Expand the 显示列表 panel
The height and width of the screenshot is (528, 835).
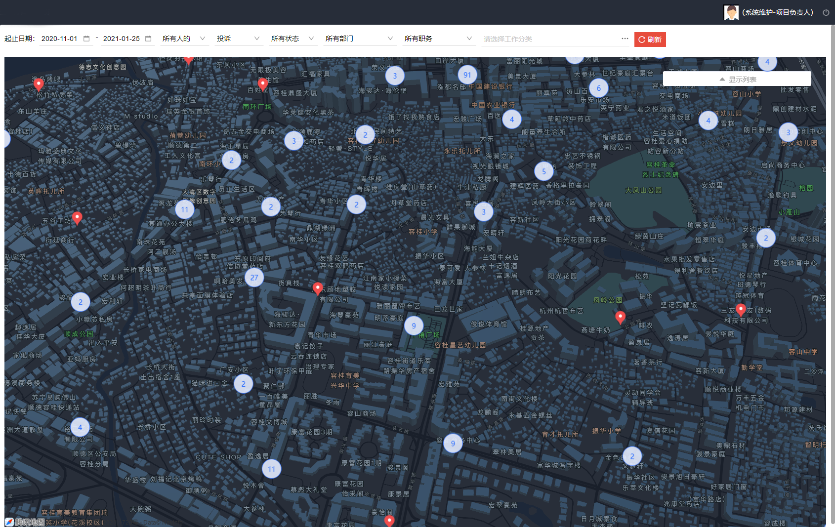tap(737, 79)
